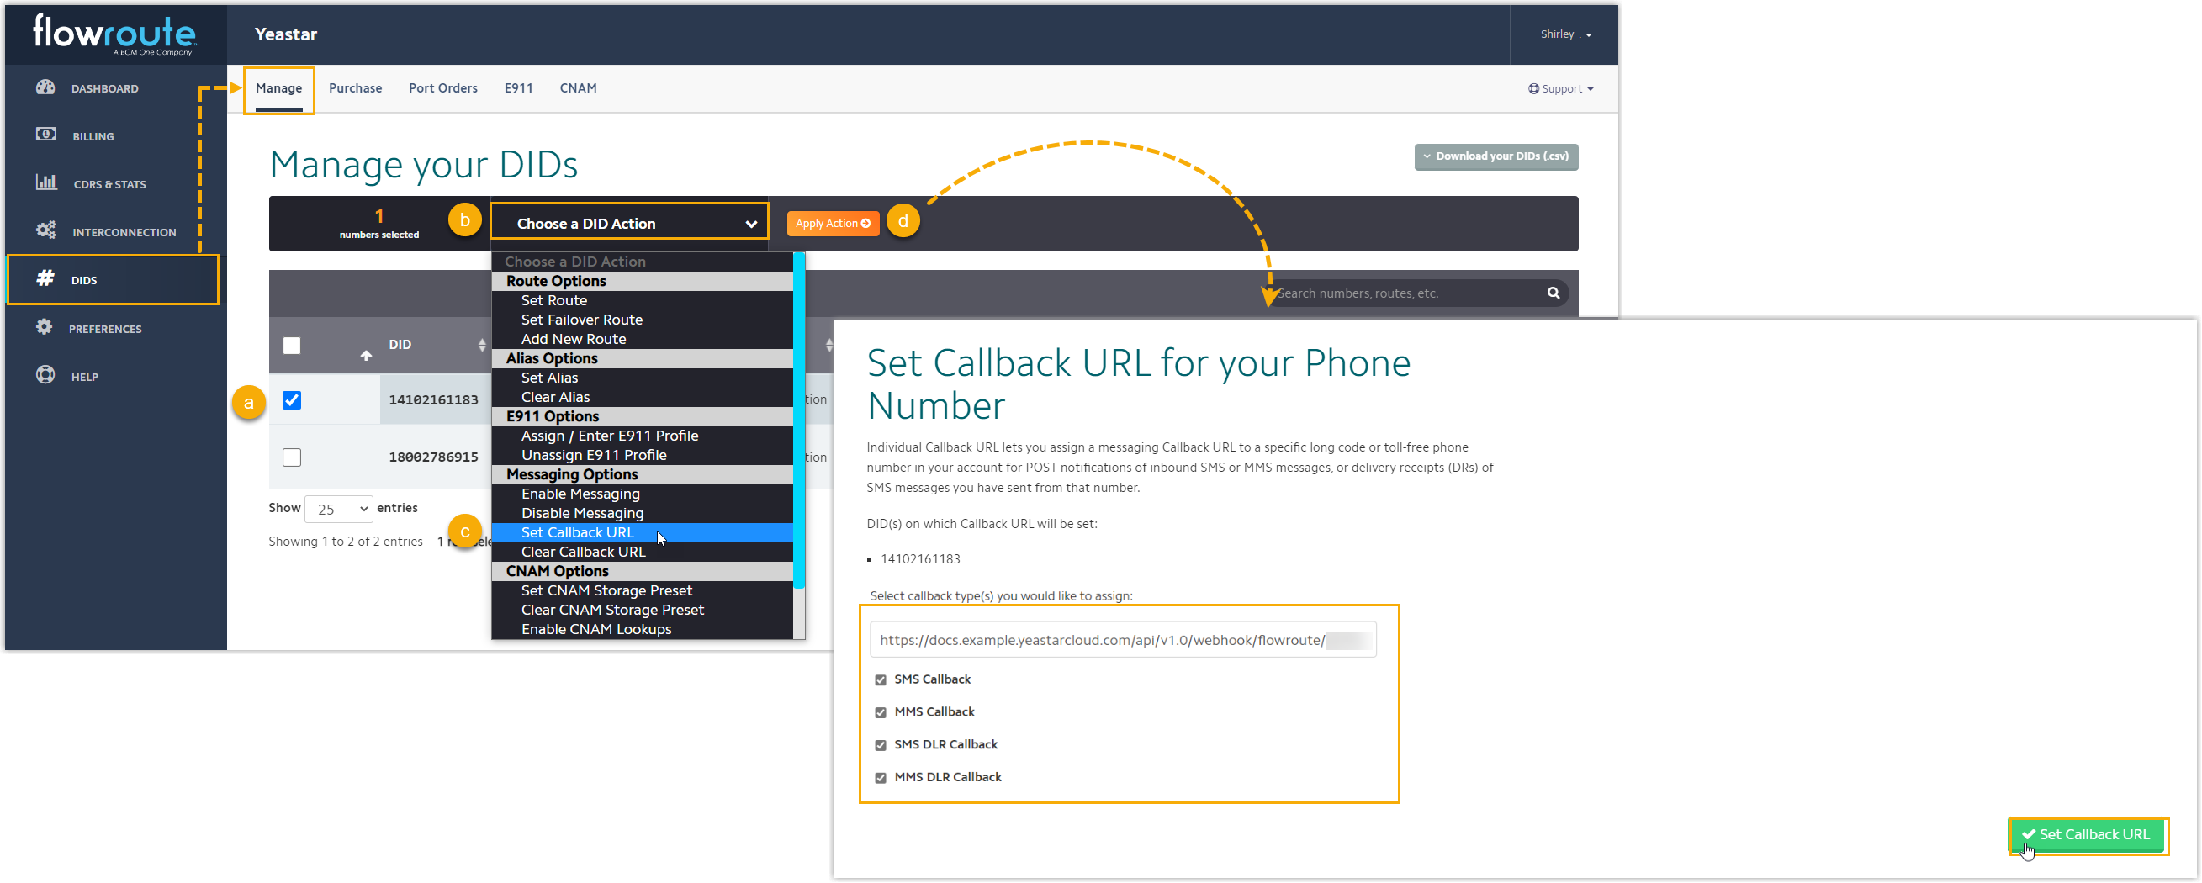Open Billing via its money icon
Screen dimensions: 2202x883
[x=45, y=135]
